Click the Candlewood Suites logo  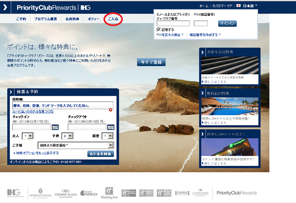(201, 193)
